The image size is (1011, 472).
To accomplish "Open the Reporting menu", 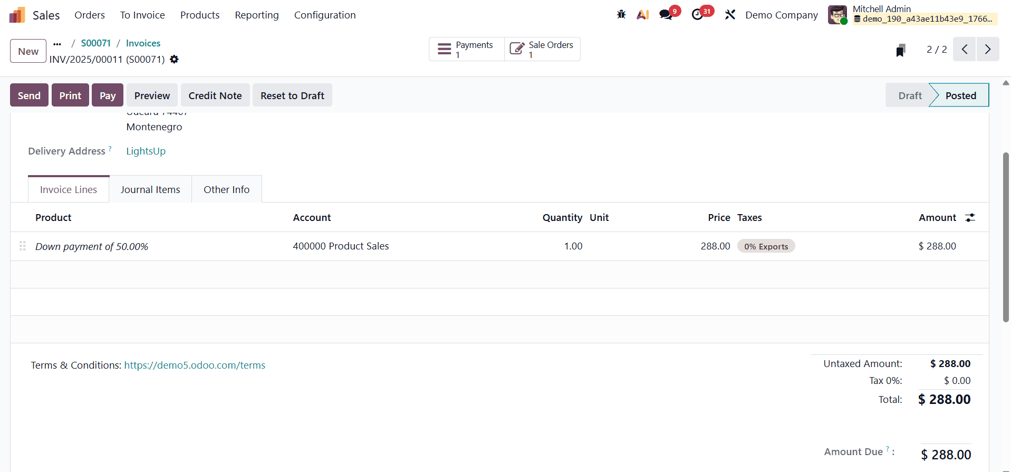I will tap(257, 15).
